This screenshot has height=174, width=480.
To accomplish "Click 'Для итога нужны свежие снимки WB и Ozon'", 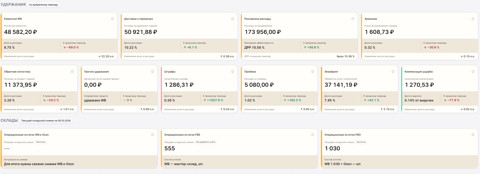I will pyautogui.click(x=39, y=164).
